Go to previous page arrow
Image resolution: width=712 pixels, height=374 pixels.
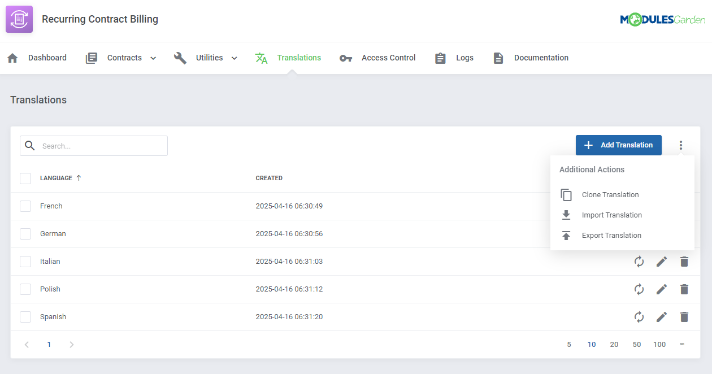(x=27, y=345)
